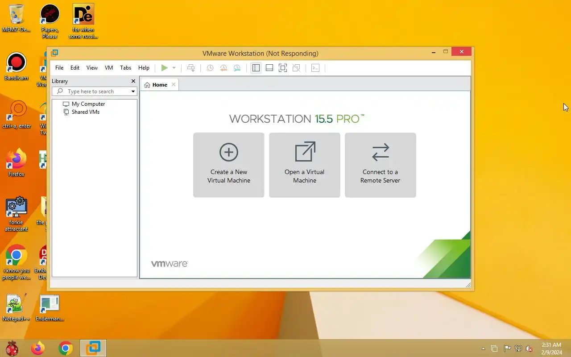The image size is (571, 357).
Task: Click the Send Ctrl+Alt+Del toolbar icon
Action: (x=191, y=68)
